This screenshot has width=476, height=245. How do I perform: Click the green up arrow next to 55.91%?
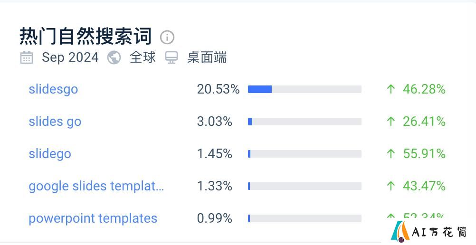coord(391,154)
